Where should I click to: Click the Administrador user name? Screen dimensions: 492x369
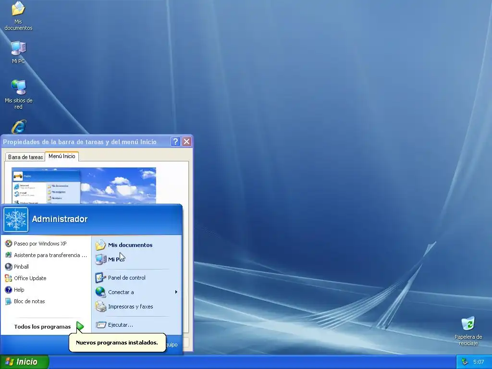pos(60,219)
